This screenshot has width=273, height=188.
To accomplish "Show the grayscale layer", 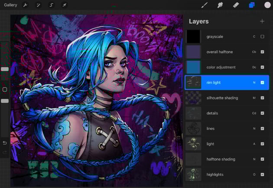I will pyautogui.click(x=262, y=36).
